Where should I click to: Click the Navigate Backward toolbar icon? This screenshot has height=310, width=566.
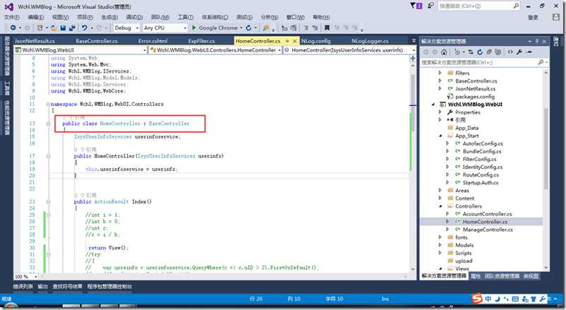click(13, 28)
